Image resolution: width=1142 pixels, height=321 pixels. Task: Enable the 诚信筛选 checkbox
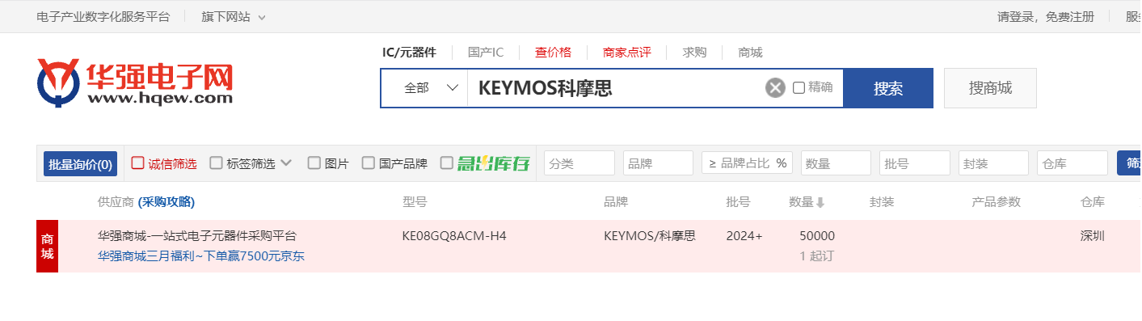click(x=137, y=163)
